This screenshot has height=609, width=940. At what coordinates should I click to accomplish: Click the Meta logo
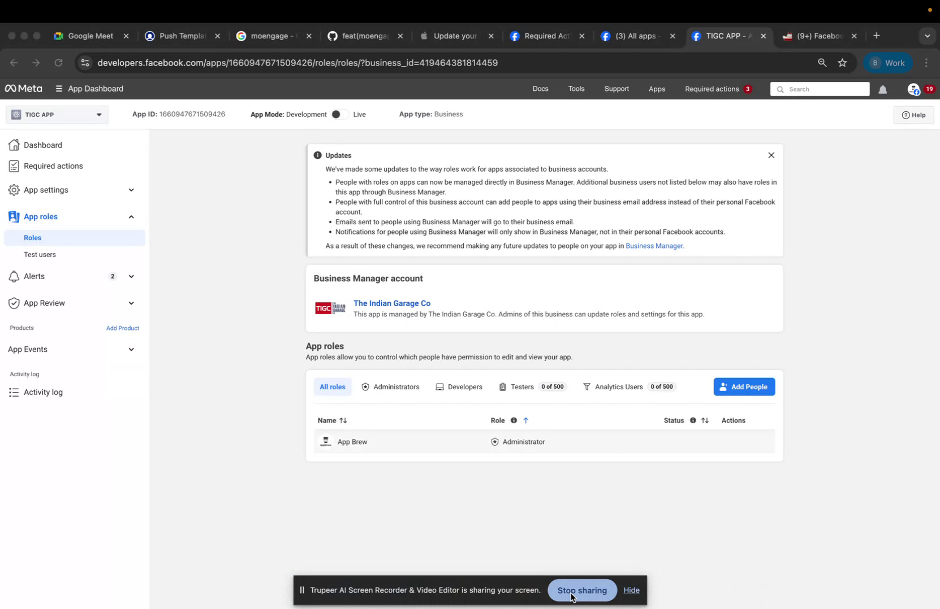23,89
